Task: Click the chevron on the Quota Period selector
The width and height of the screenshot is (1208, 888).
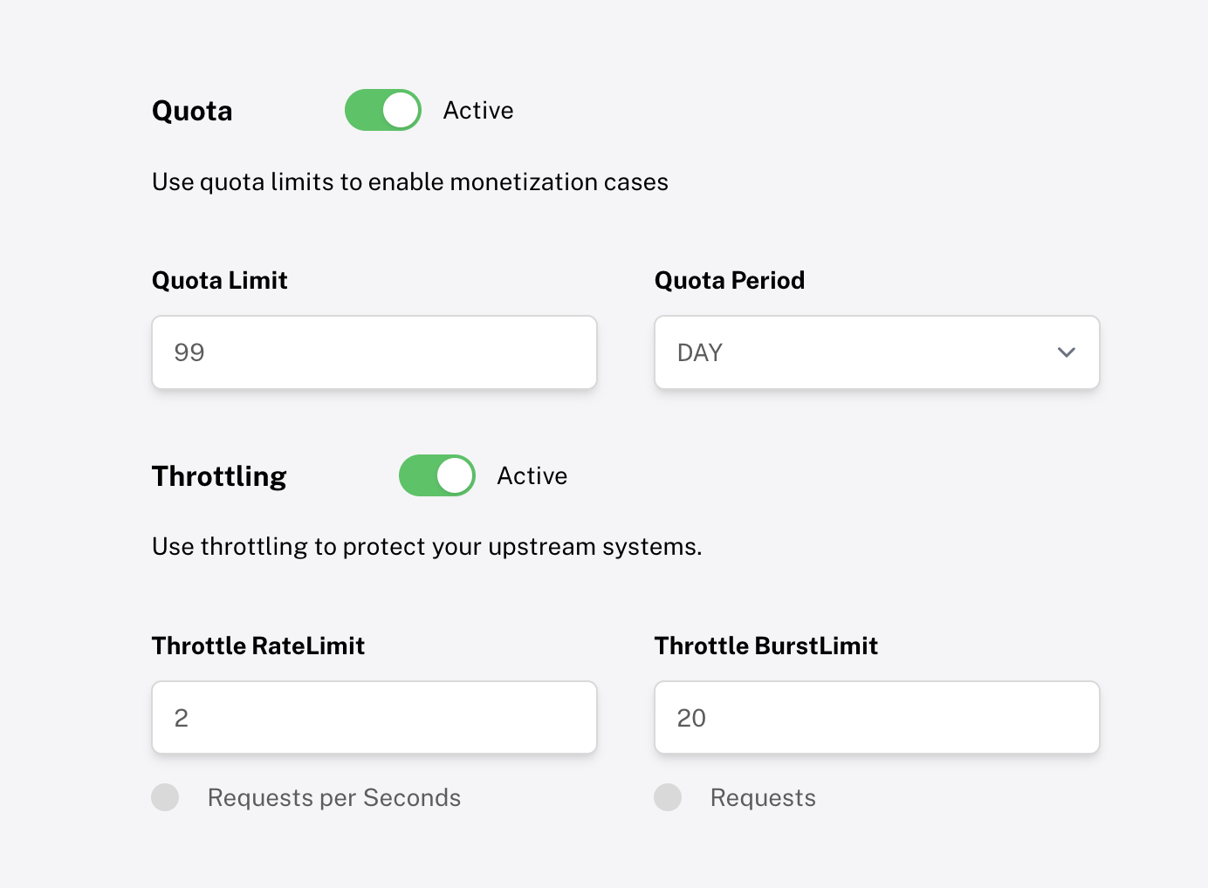Action: pos(1066,352)
